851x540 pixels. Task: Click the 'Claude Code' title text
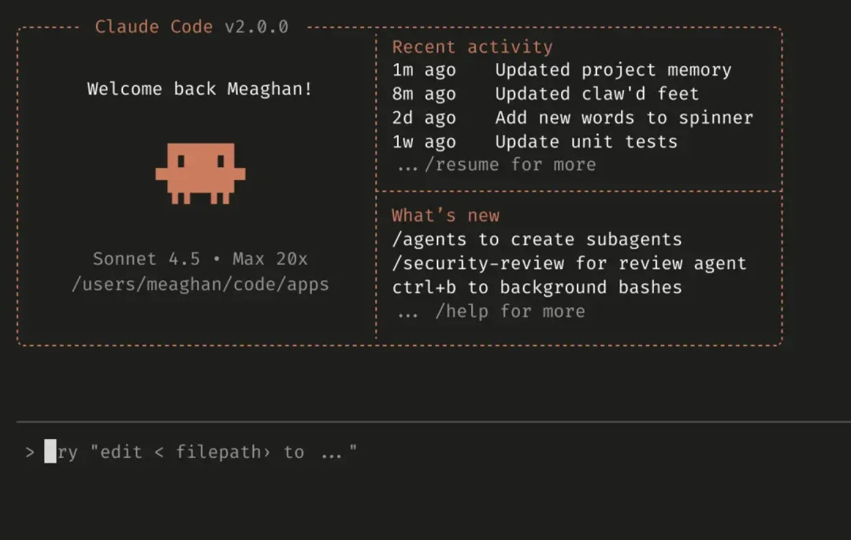(x=154, y=27)
